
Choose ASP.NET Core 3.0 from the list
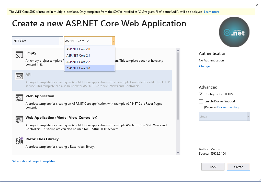point(89,68)
